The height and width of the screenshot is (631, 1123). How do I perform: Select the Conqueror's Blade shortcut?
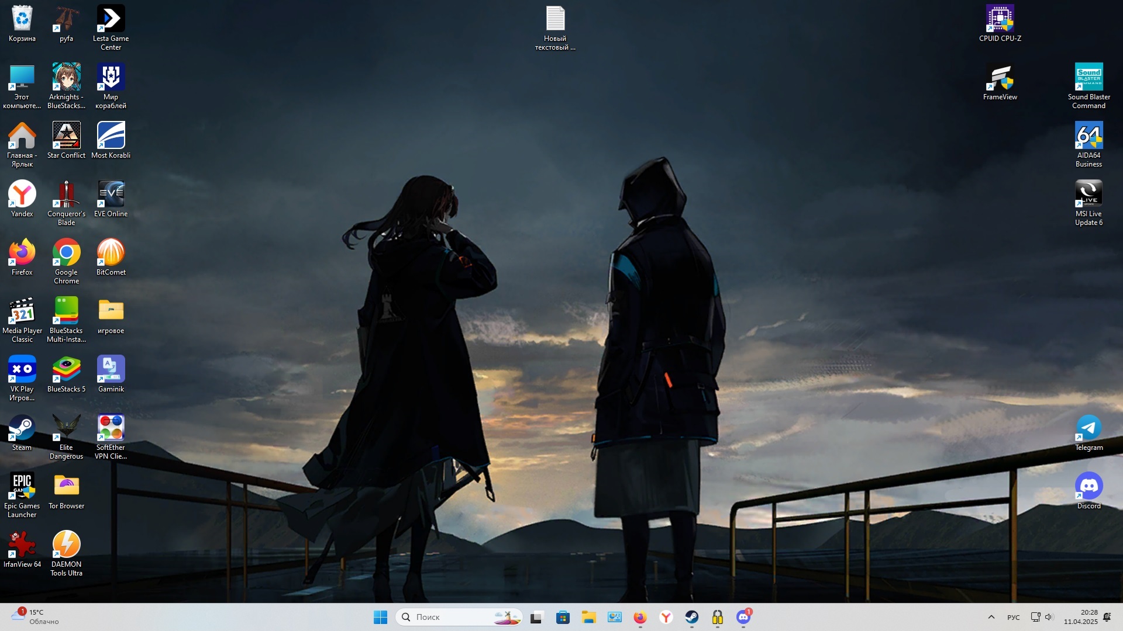tap(66, 203)
